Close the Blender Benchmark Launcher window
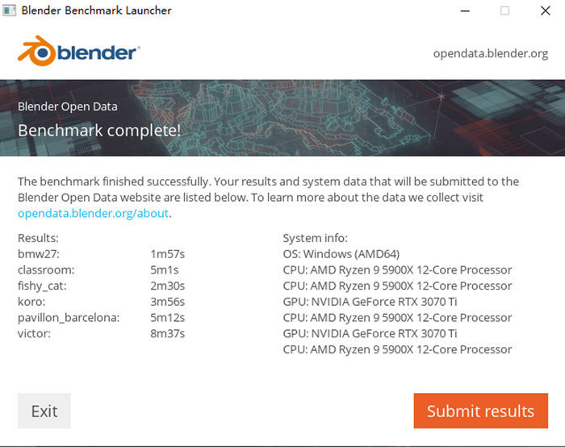This screenshot has width=565, height=447. point(546,10)
